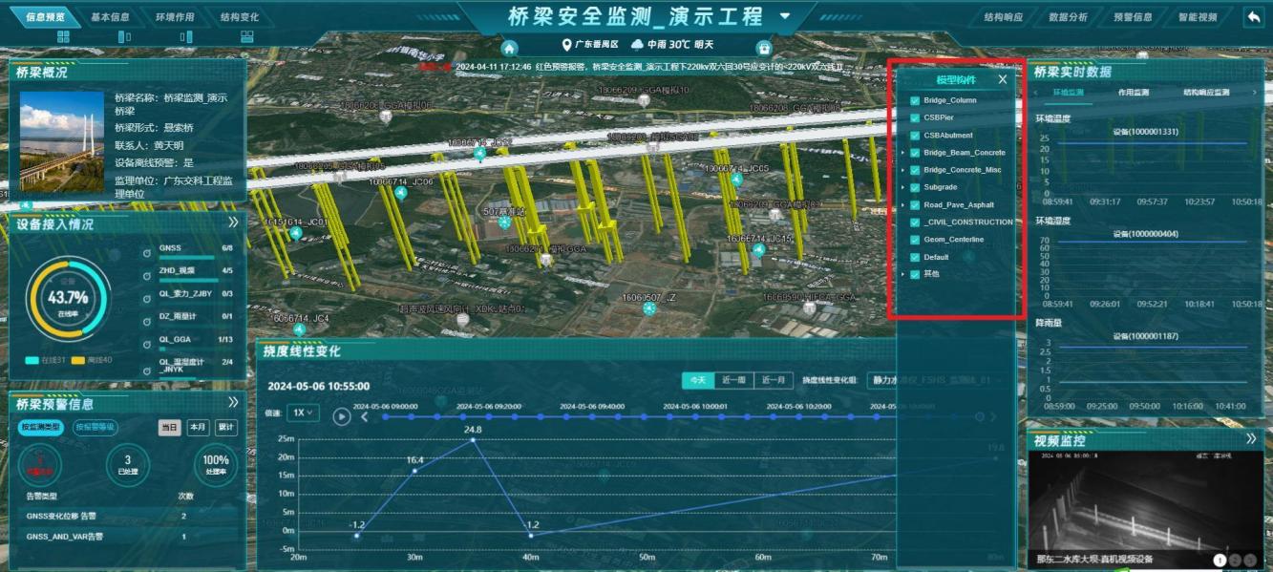Click the home icon above the map

[510, 48]
